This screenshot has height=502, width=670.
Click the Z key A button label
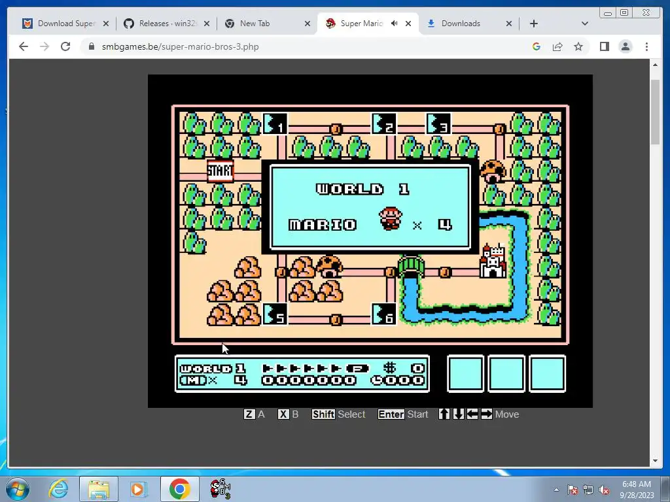[255, 414]
